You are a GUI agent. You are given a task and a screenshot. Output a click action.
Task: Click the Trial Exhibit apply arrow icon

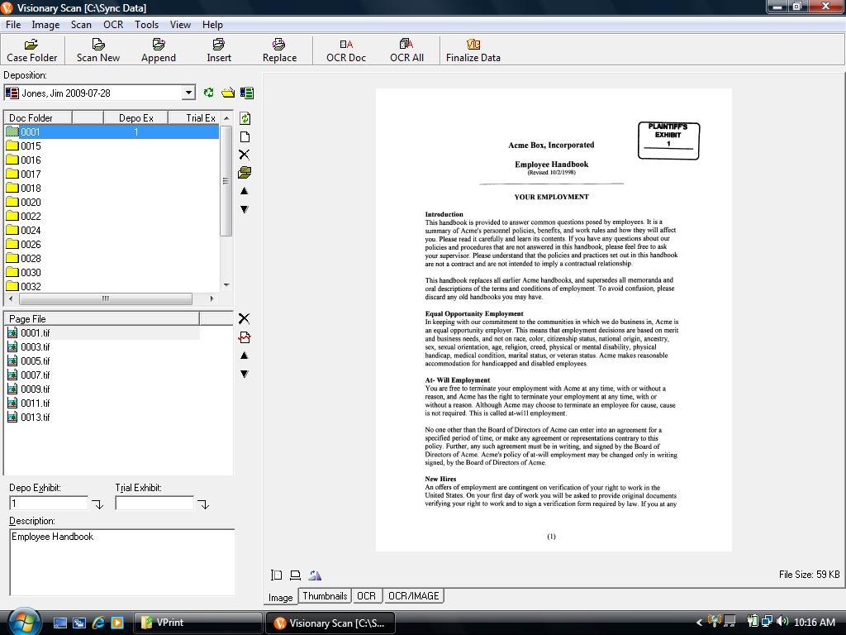203,504
